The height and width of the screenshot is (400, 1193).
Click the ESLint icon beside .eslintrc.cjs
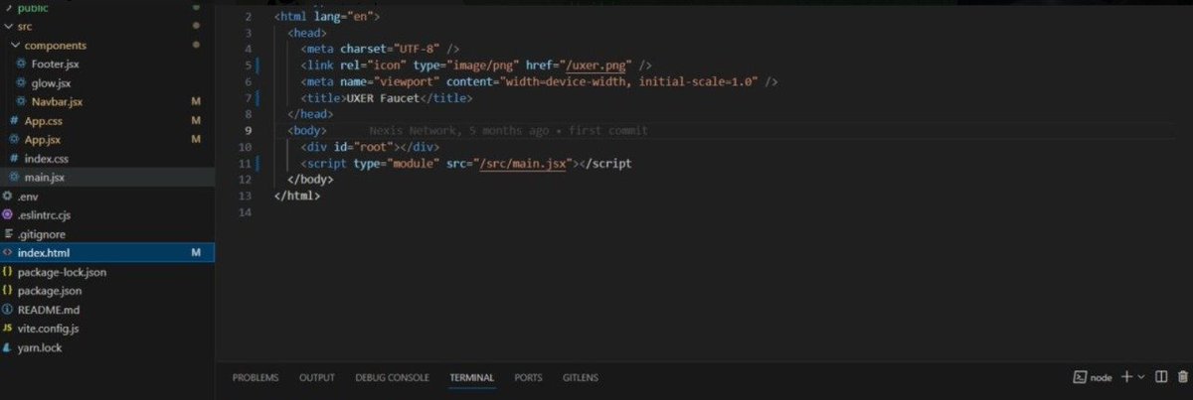pyautogui.click(x=7, y=214)
